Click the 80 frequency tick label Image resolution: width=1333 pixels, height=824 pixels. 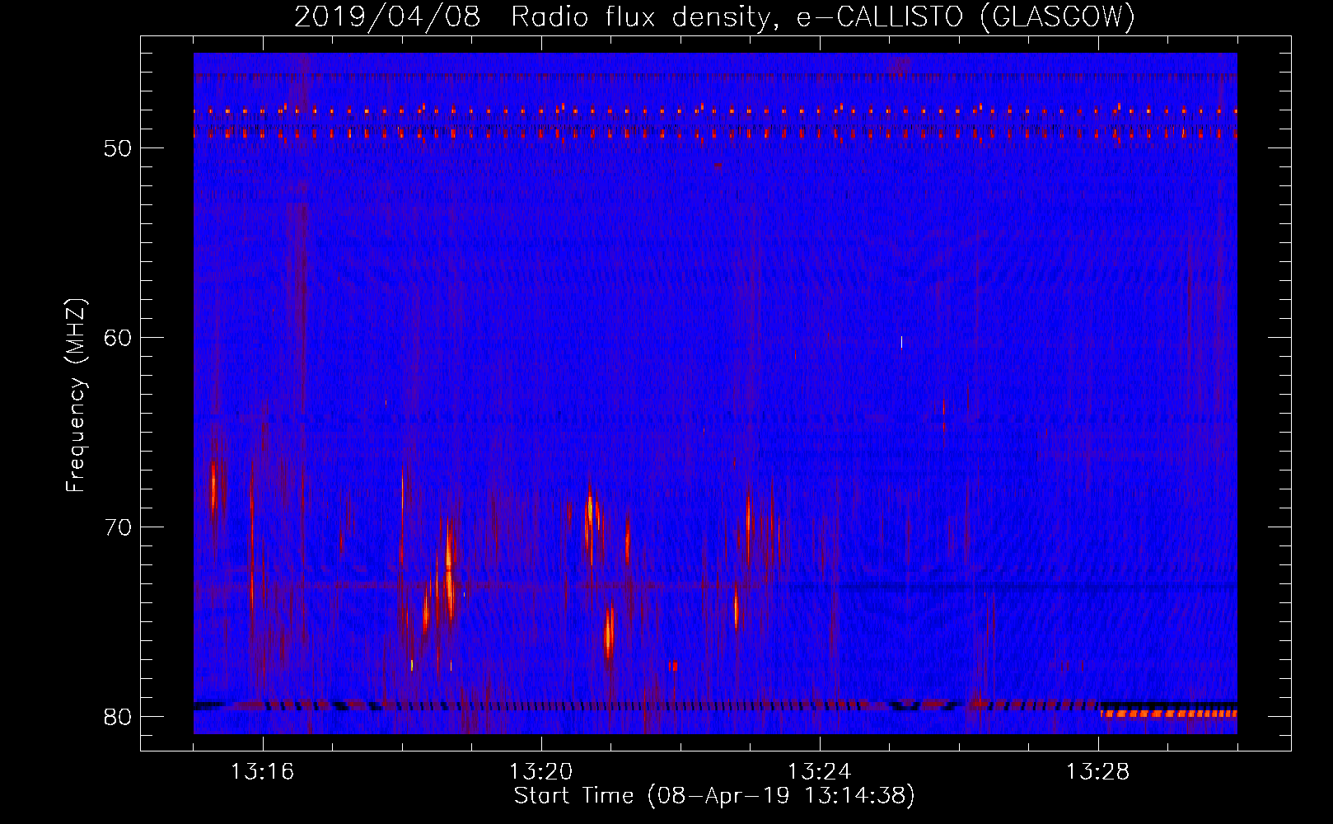[x=118, y=717]
